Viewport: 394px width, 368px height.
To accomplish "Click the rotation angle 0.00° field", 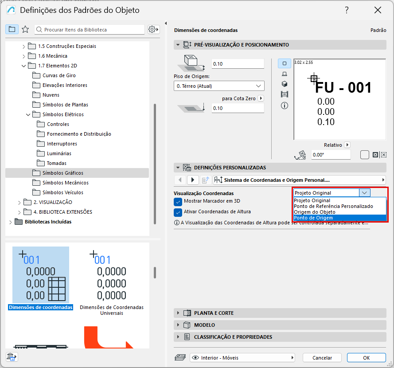I will point(331,155).
